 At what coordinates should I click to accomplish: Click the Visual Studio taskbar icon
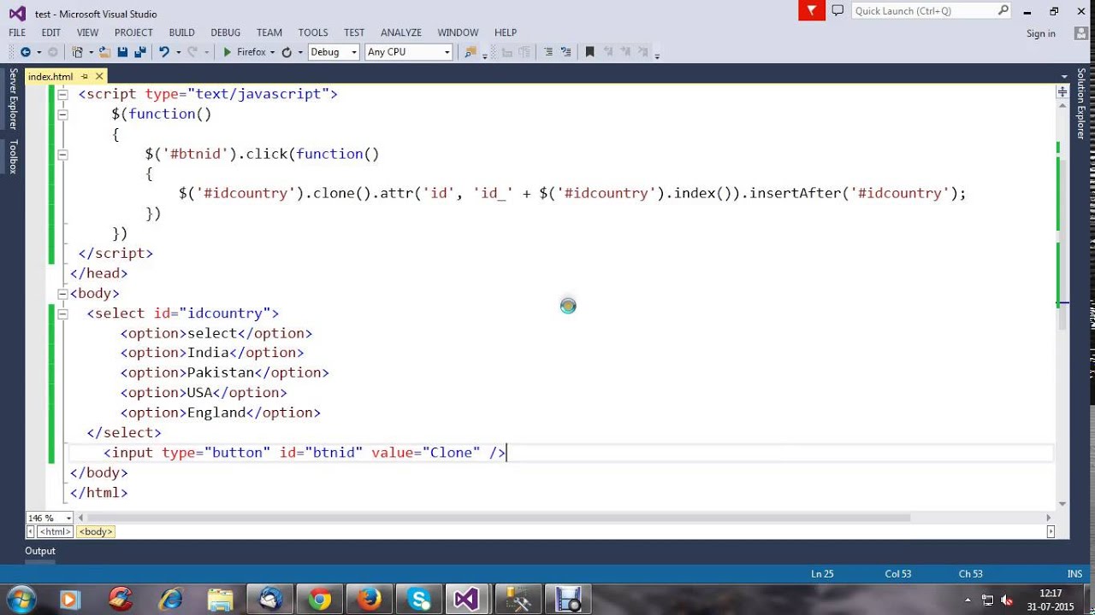[x=466, y=600]
